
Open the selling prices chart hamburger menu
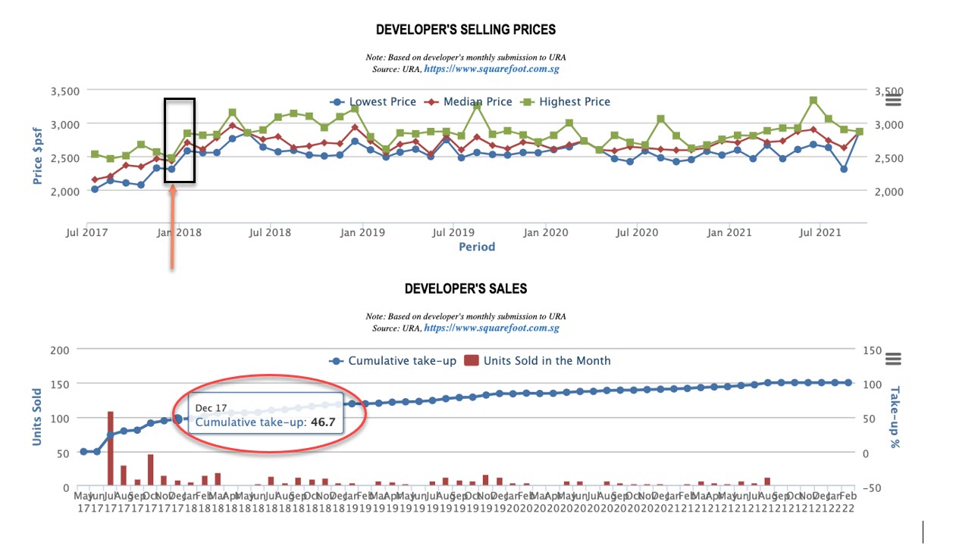(893, 99)
